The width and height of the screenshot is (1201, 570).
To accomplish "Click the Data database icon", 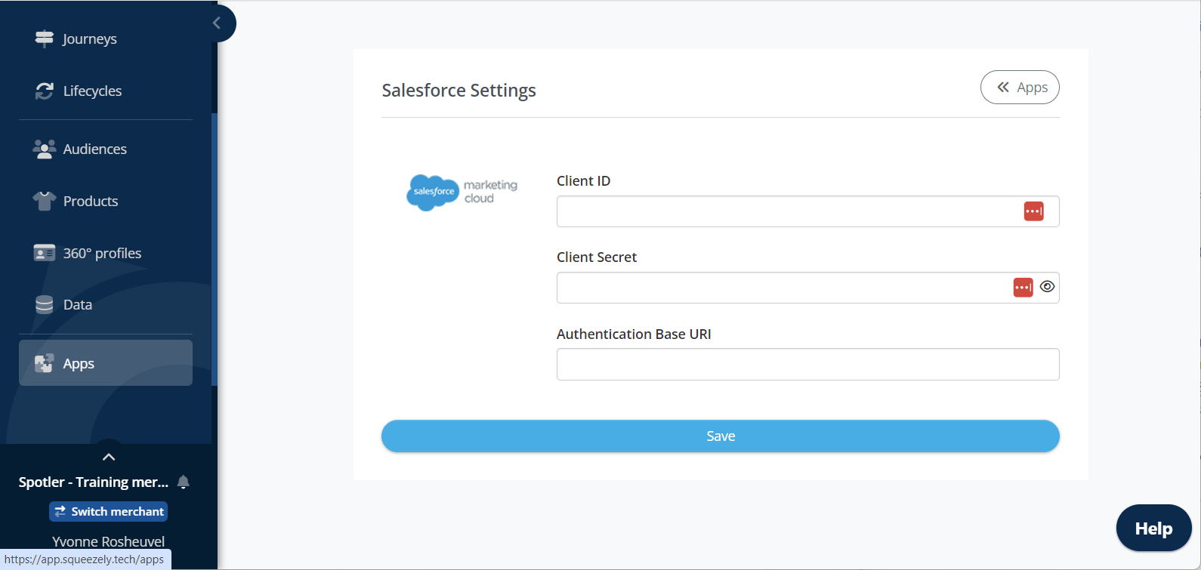I will pyautogui.click(x=45, y=304).
